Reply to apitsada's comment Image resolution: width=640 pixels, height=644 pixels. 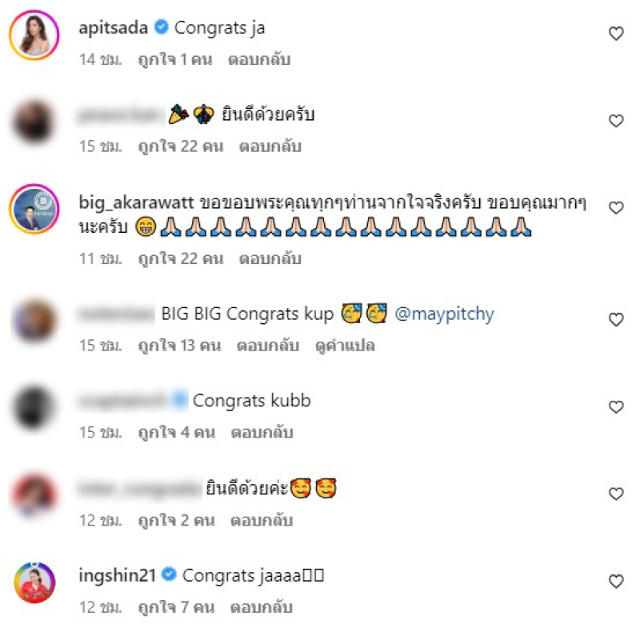(259, 59)
